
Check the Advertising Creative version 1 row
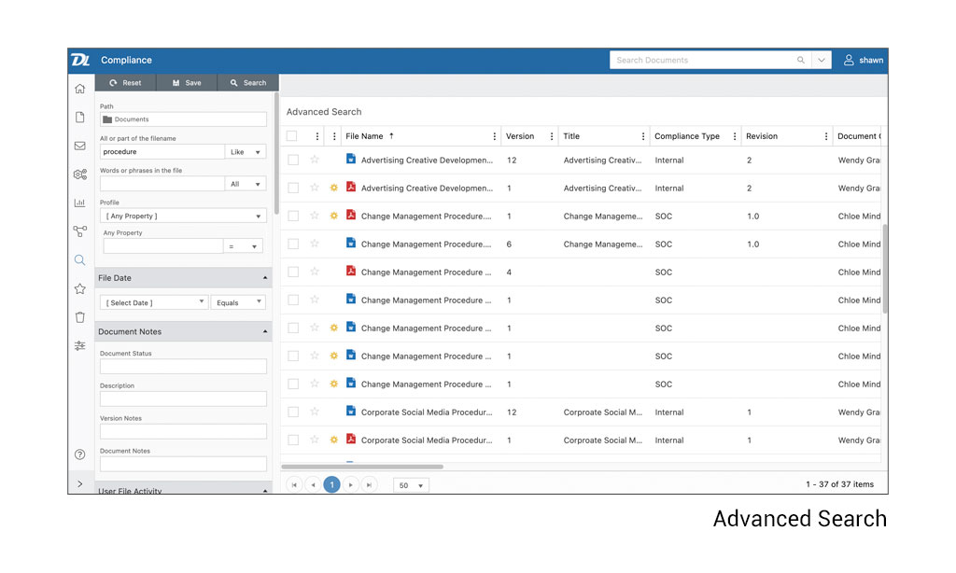293,188
